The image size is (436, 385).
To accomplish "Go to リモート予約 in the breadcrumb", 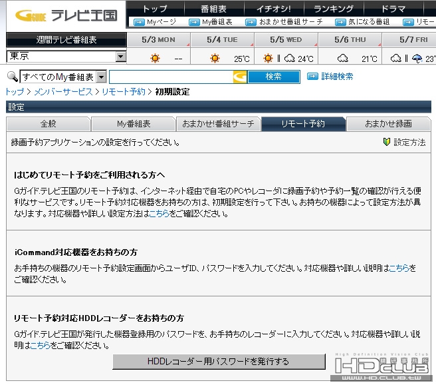I will (x=124, y=92).
